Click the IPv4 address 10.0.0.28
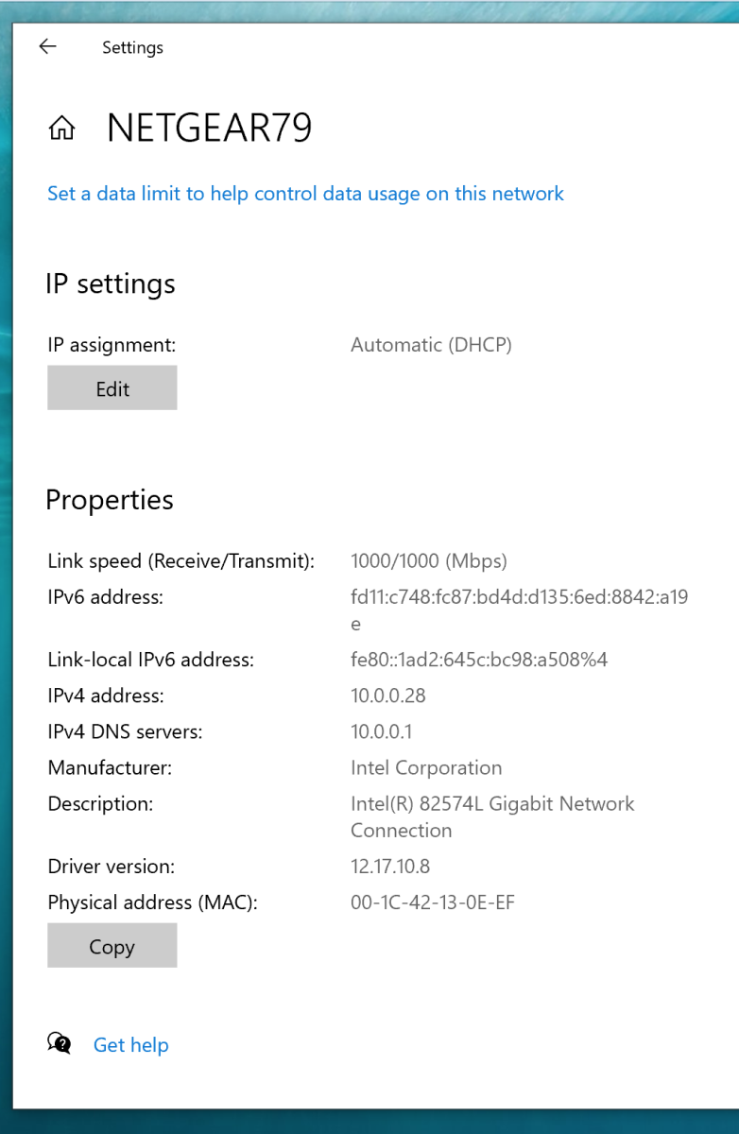This screenshot has height=1134, width=739. (x=388, y=696)
